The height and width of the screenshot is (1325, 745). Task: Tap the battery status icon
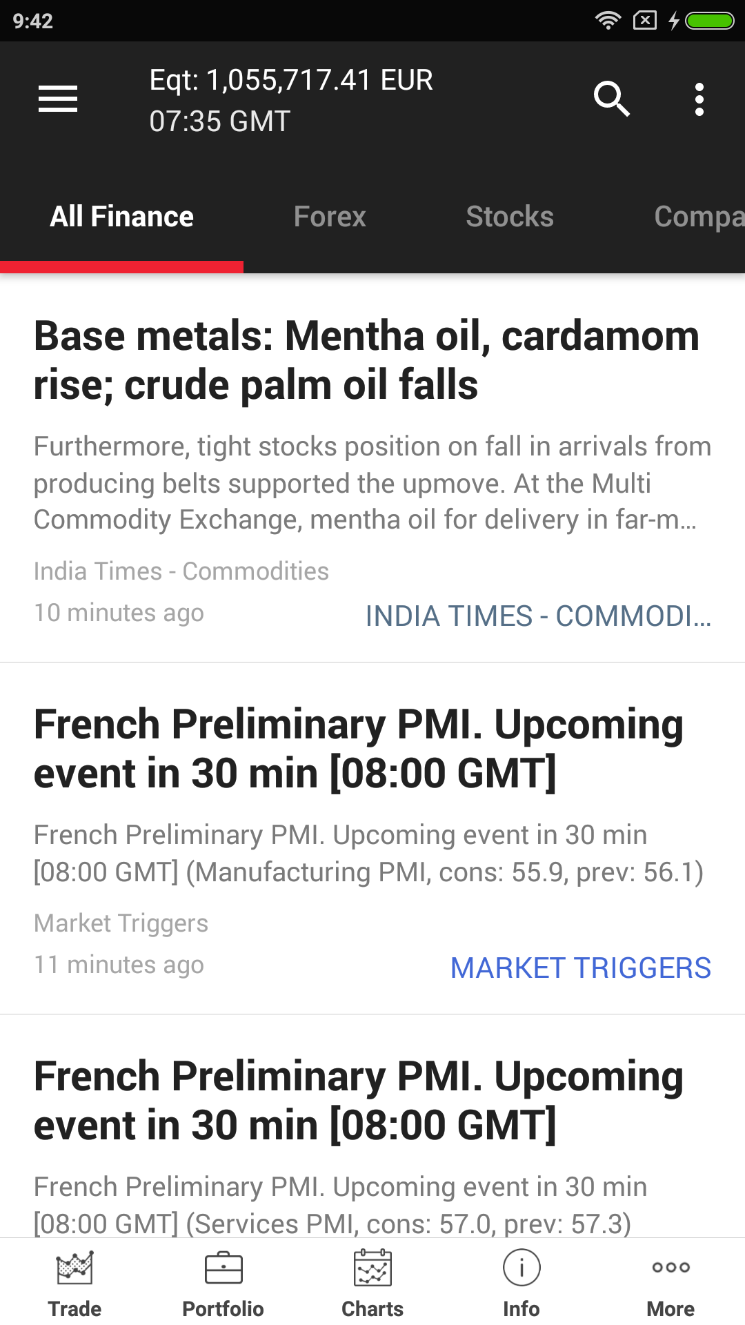(x=709, y=21)
